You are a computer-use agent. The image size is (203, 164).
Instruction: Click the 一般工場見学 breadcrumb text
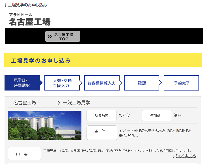[x=76, y=103]
